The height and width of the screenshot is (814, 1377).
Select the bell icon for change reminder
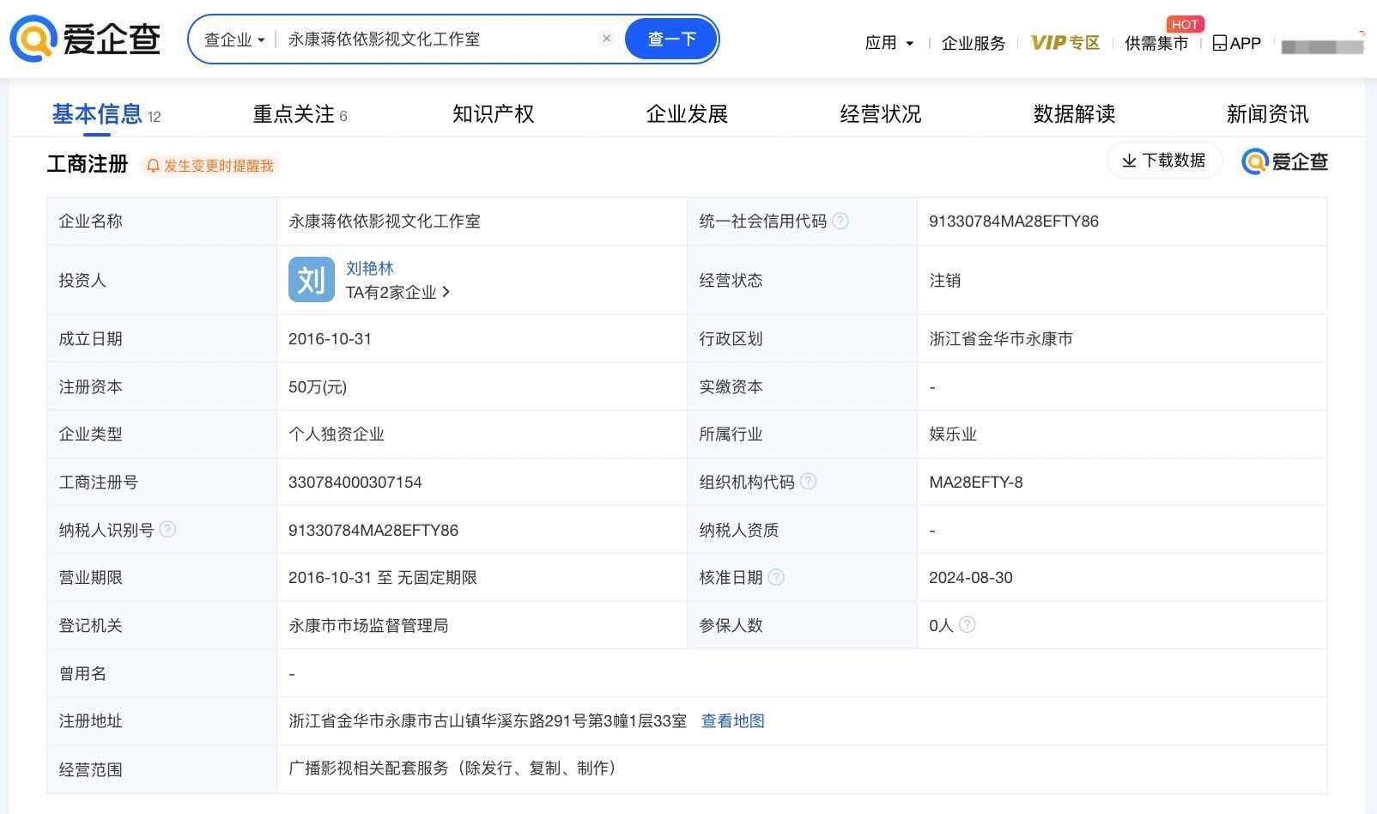click(153, 166)
